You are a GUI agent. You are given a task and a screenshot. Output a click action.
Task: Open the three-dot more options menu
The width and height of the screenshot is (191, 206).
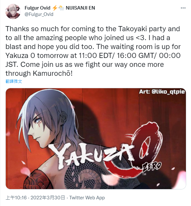coord(183,8)
